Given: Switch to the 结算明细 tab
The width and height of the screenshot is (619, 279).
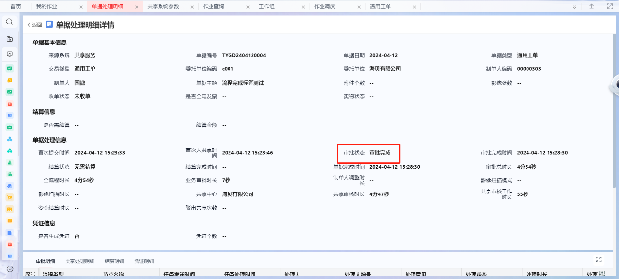Looking at the screenshot, I should point(114,261).
